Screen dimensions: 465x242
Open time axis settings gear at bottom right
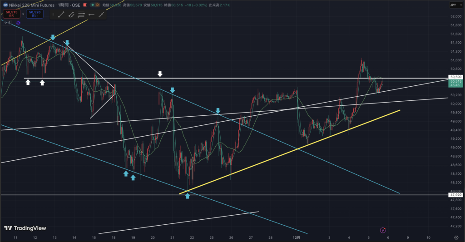point(456,237)
